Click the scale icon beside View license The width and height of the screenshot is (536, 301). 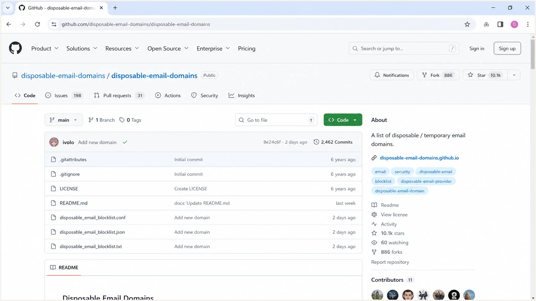point(374,215)
